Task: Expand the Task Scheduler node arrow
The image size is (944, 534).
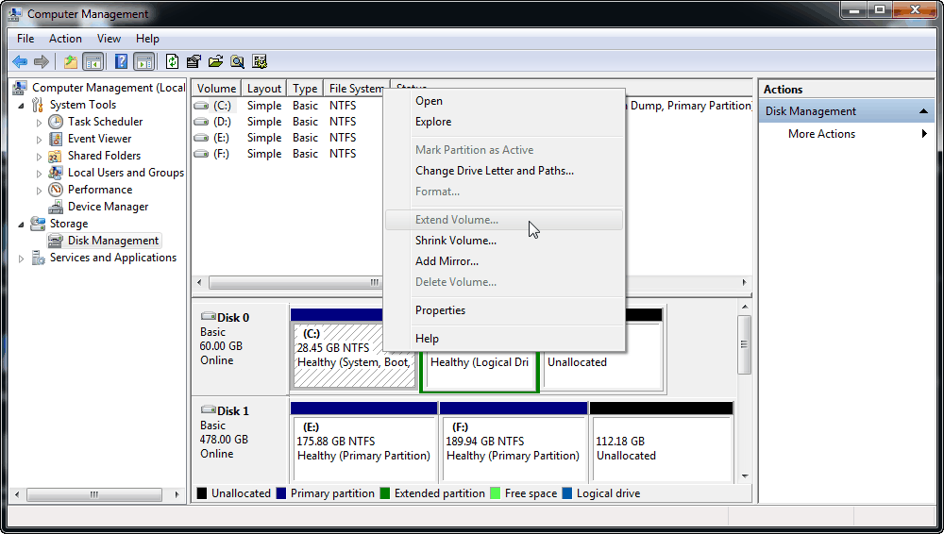Action: (x=39, y=123)
